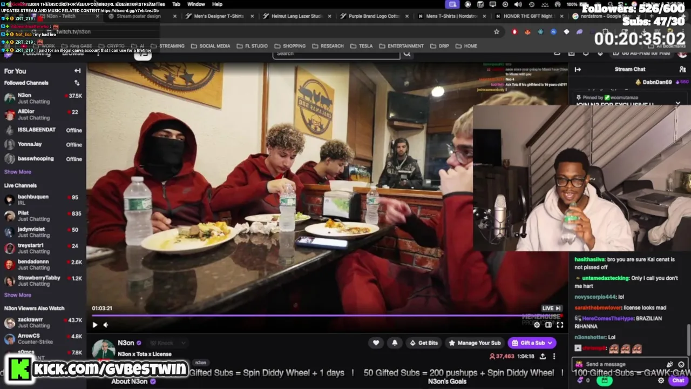The height and width of the screenshot is (389, 691).
Task: Open Pilat live channel
Action: [x=43, y=216]
